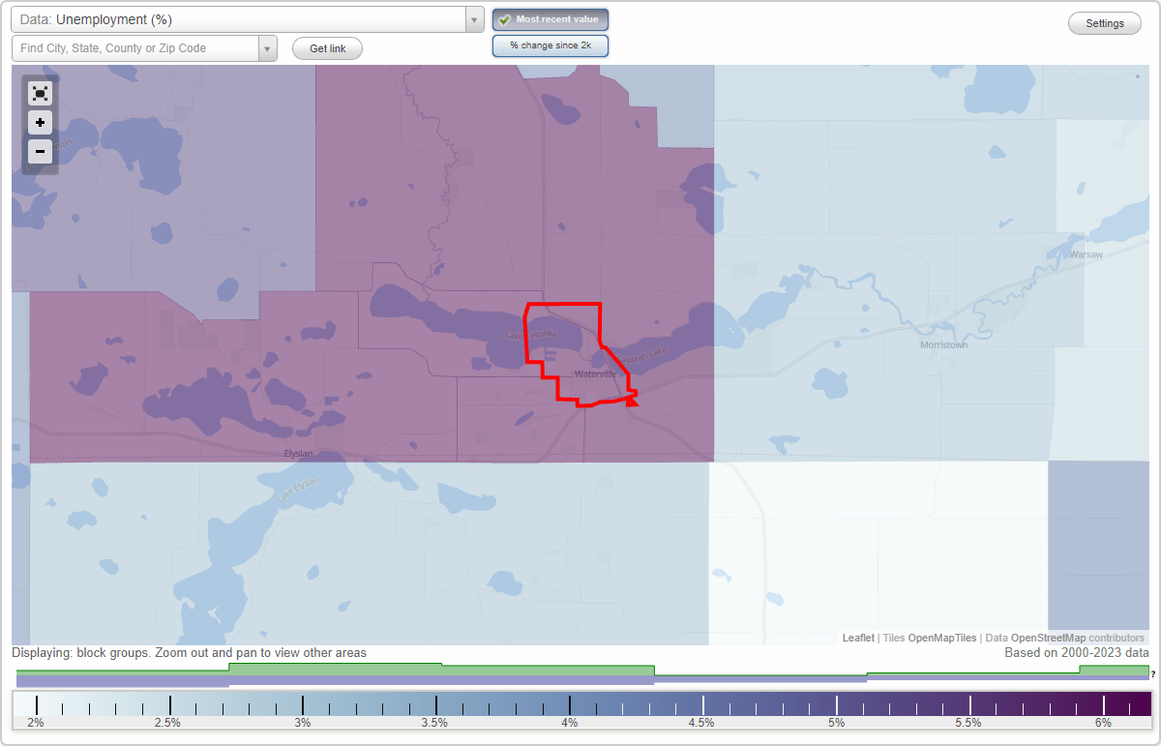Click the Get link button

pyautogui.click(x=327, y=48)
